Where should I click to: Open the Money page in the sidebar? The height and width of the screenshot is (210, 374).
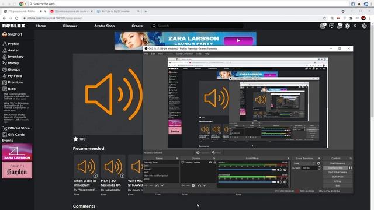tap(11, 63)
